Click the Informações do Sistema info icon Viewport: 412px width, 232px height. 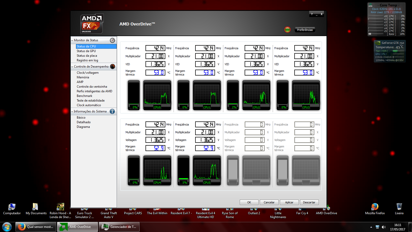[x=112, y=111]
